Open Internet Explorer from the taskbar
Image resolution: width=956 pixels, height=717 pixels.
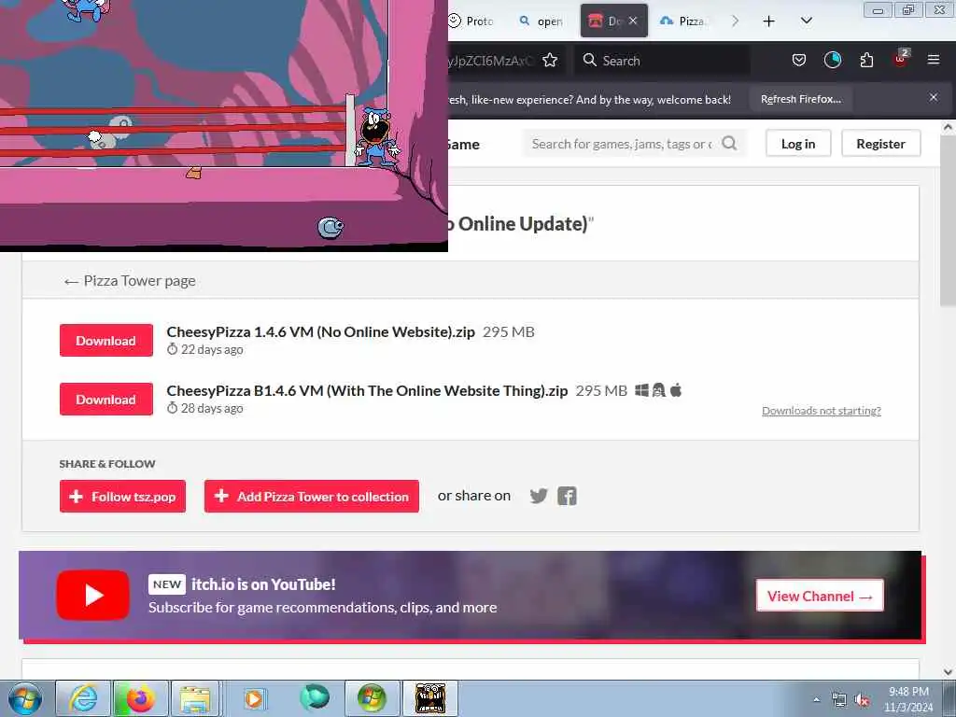click(83, 698)
